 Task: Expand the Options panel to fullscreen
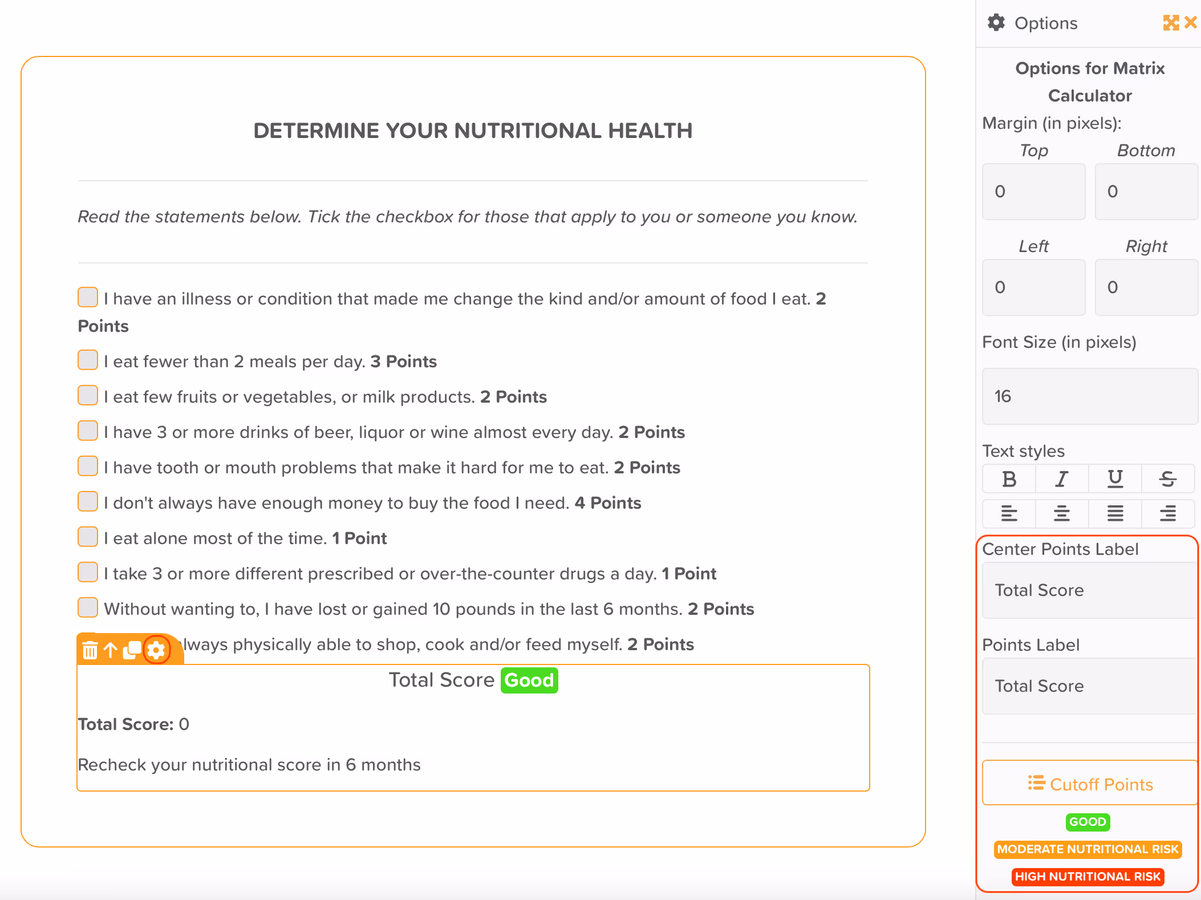click(1171, 23)
